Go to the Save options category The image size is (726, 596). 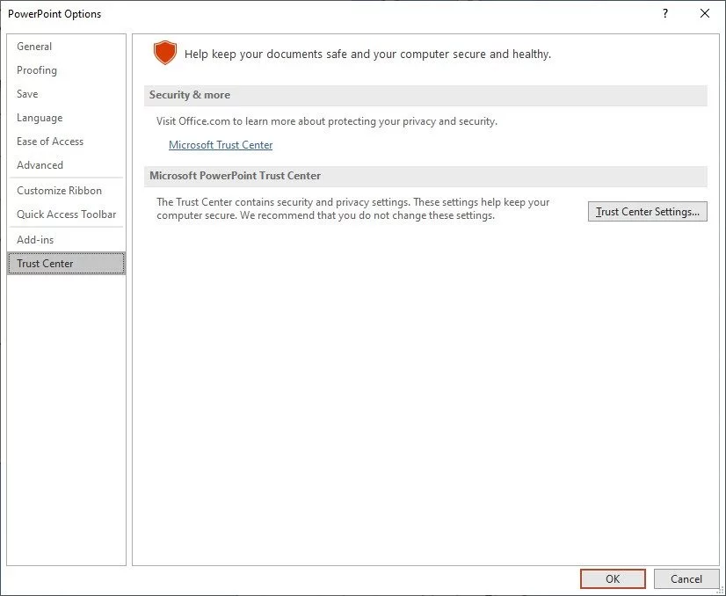coord(66,93)
